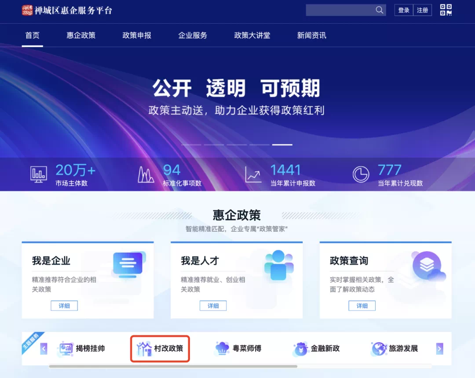Click the 注册 button
This screenshot has height=378, width=475.
pyautogui.click(x=422, y=10)
